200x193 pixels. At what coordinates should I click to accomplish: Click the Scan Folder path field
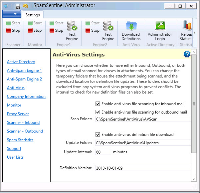point(143,119)
